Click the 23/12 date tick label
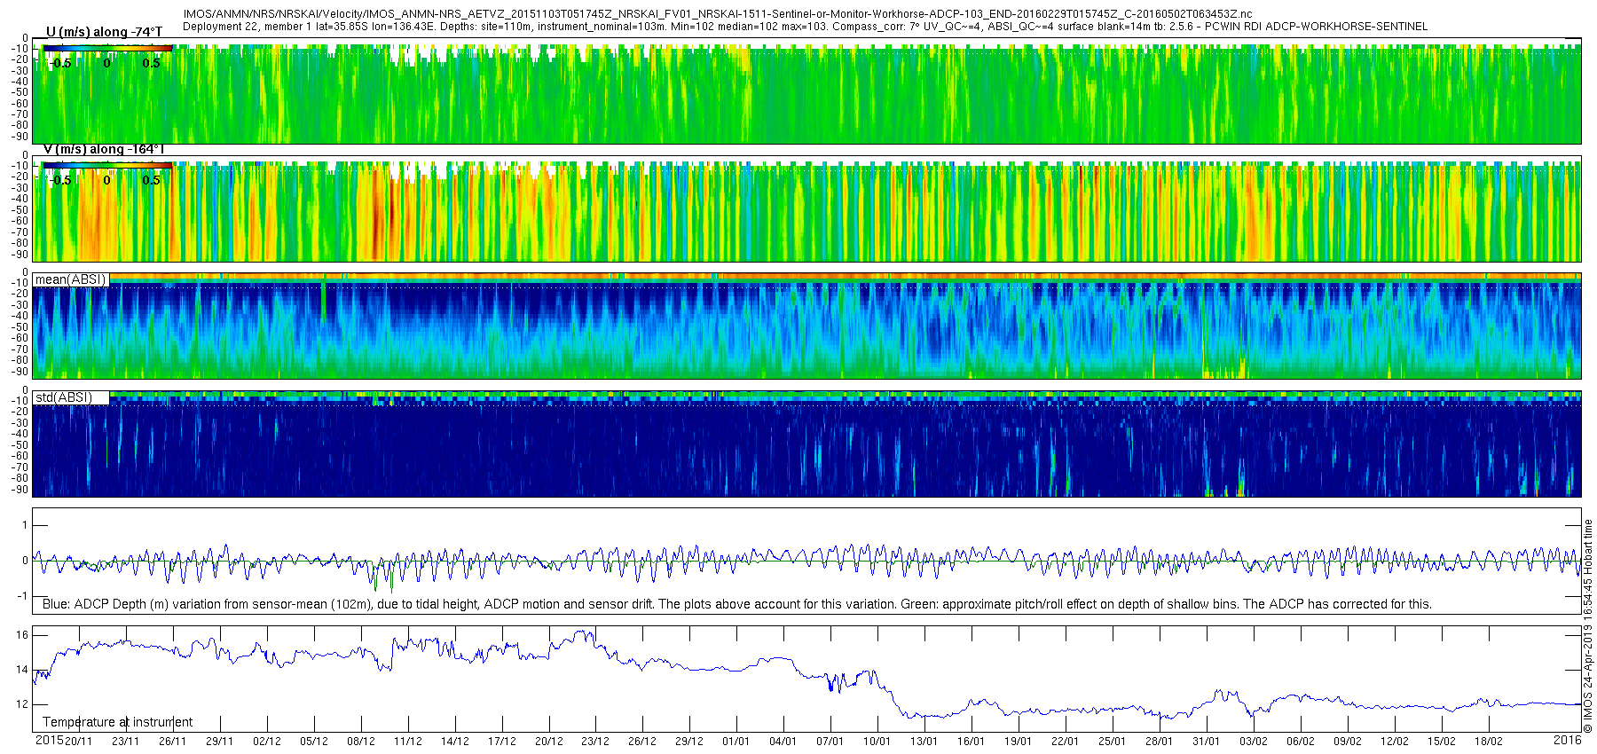 click(594, 742)
